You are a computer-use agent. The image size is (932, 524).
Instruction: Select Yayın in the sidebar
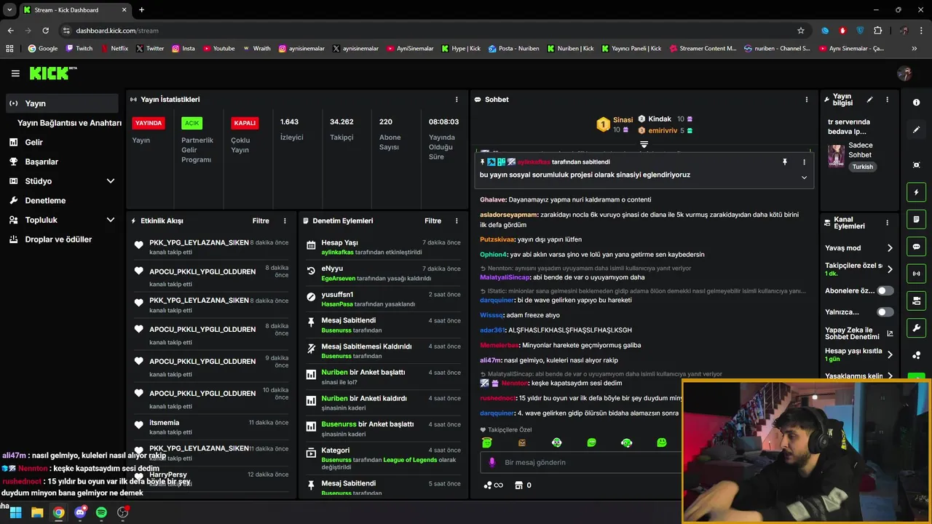(x=62, y=103)
